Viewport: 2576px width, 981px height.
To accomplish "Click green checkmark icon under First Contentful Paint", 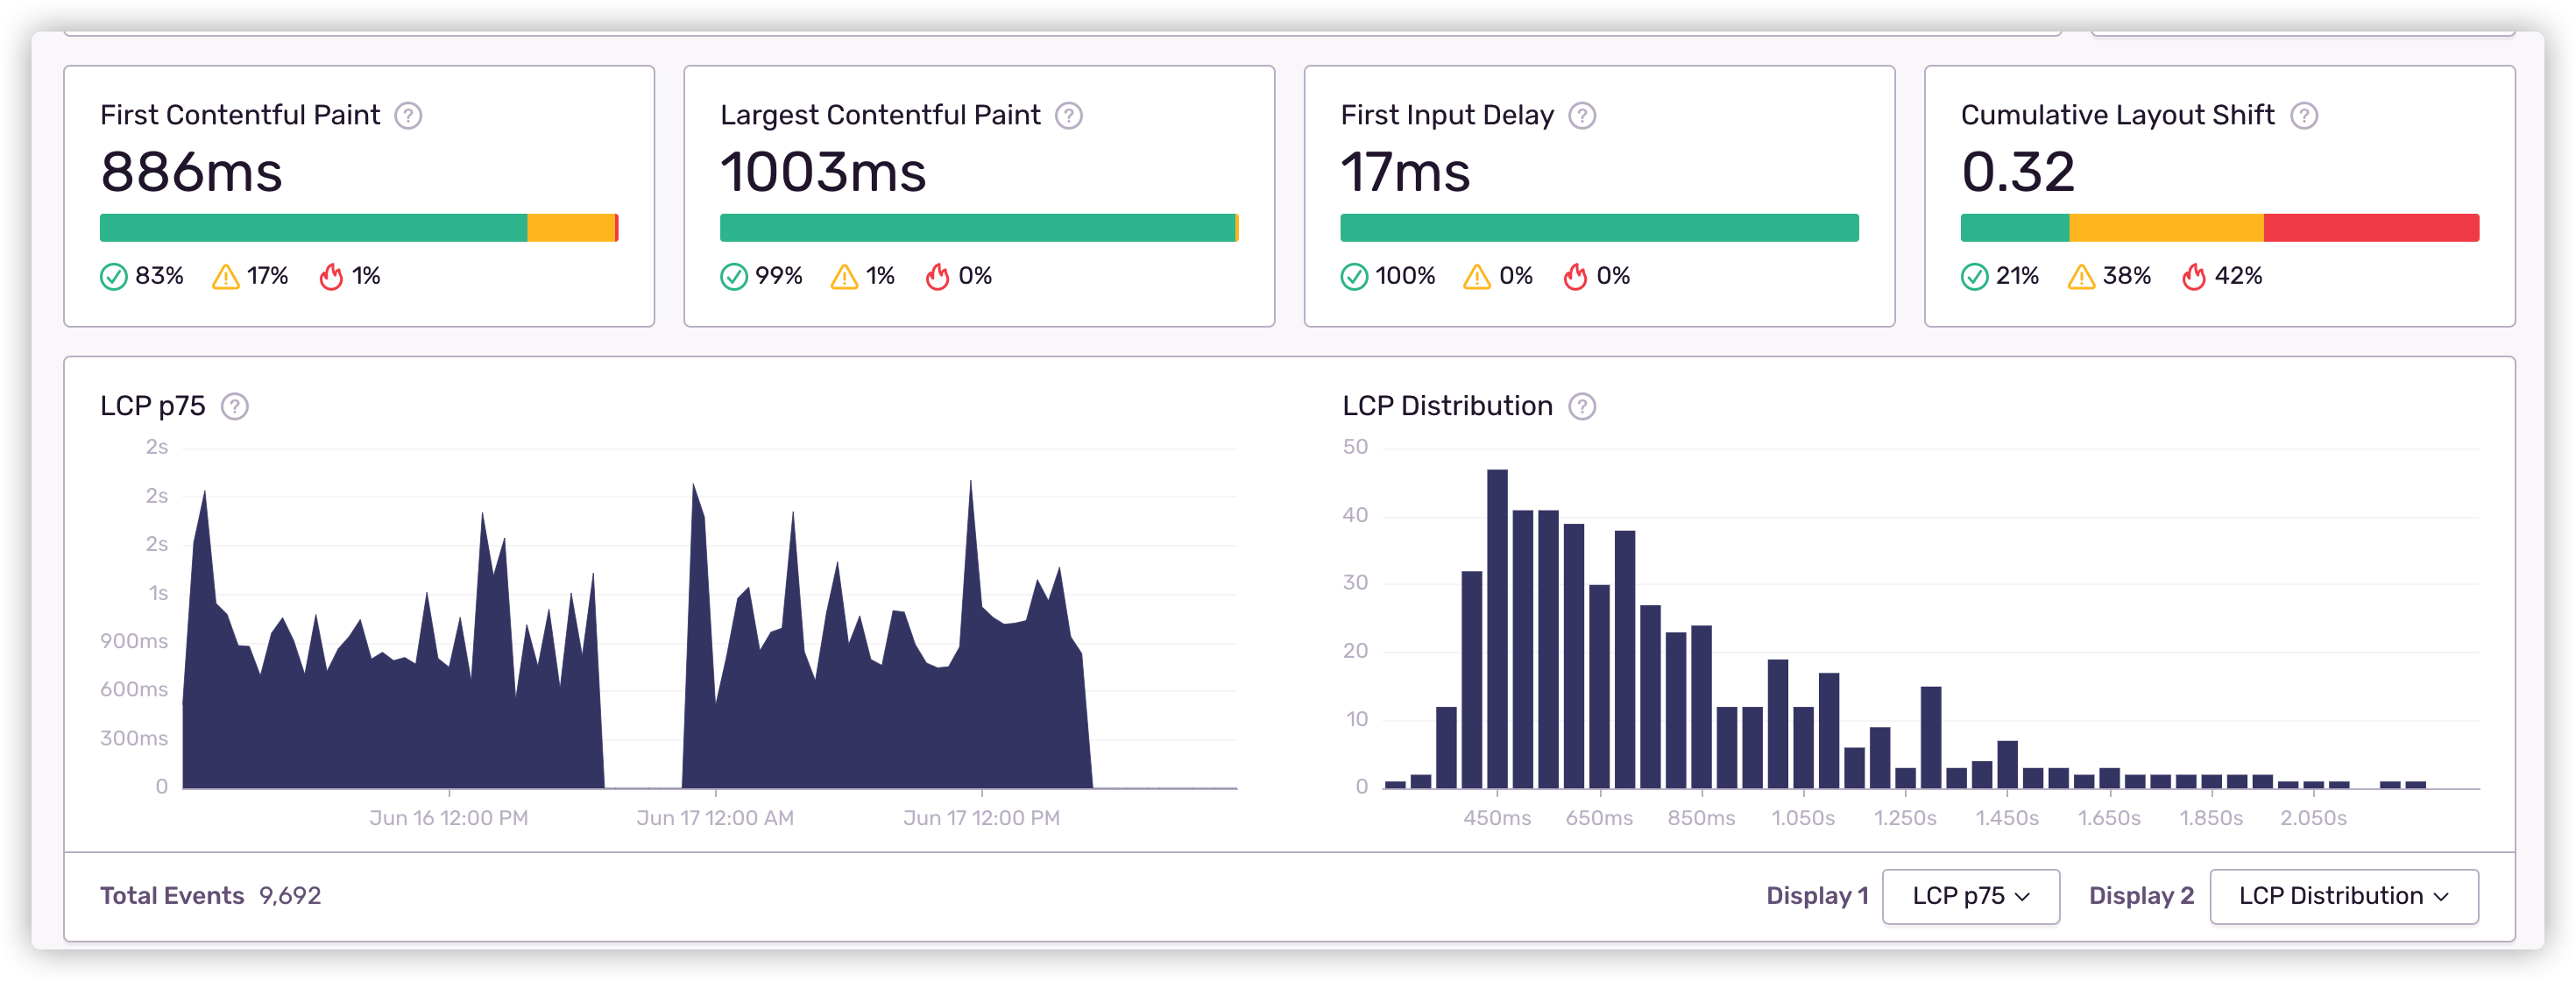I will point(114,277).
